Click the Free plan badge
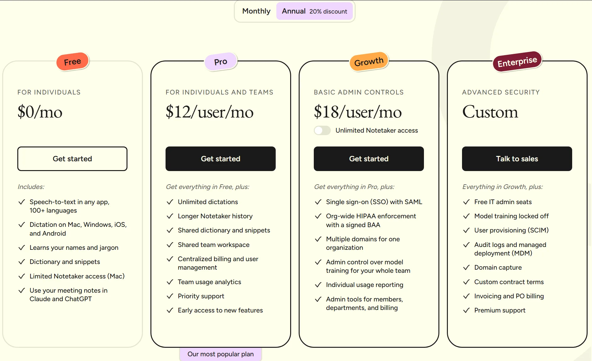Viewport: 592px width, 361px height. click(x=73, y=61)
